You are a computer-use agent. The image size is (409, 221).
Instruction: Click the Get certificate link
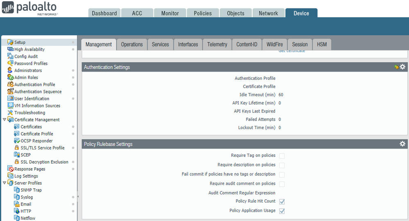coord(291,51)
